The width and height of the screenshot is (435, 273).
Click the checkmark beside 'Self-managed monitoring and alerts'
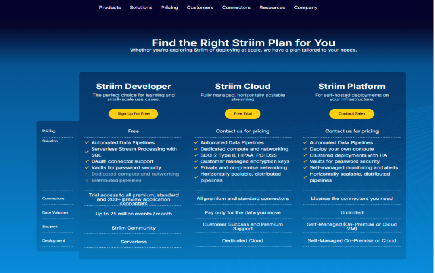[x=305, y=168]
